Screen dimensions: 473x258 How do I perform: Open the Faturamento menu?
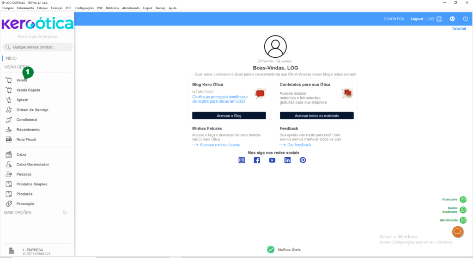[x=25, y=8]
